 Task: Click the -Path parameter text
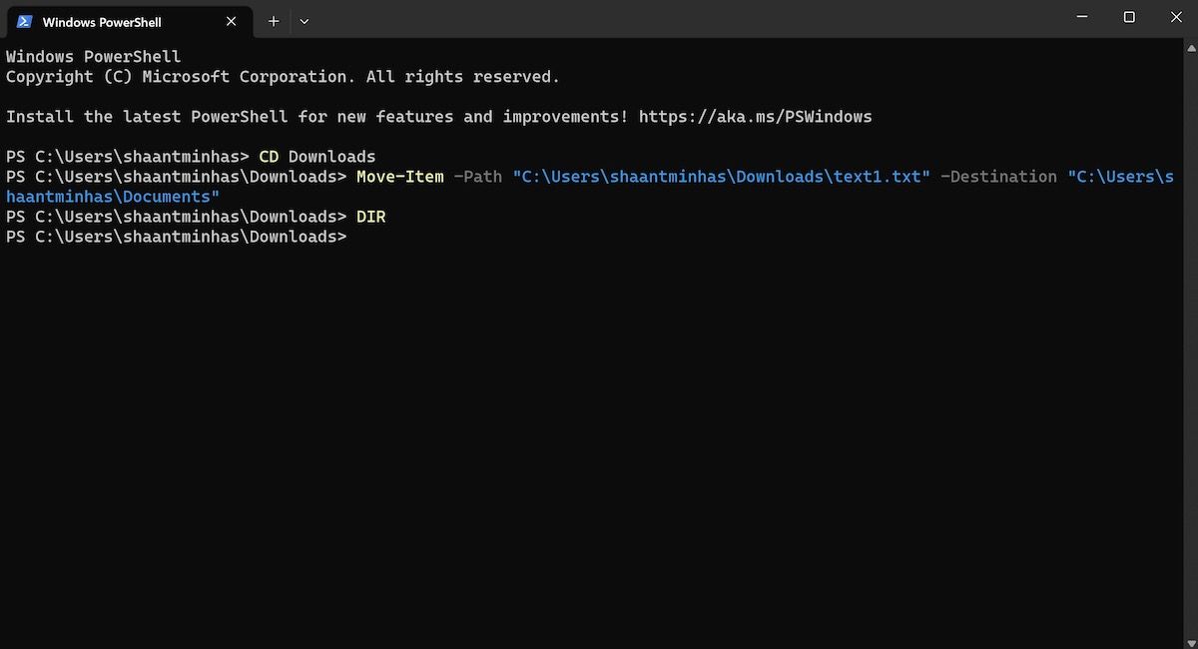coord(478,176)
